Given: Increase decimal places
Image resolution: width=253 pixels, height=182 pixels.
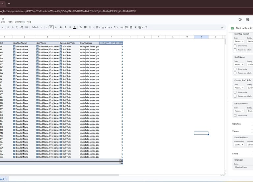Looking at the screenshot, I should click(x=22, y=27).
